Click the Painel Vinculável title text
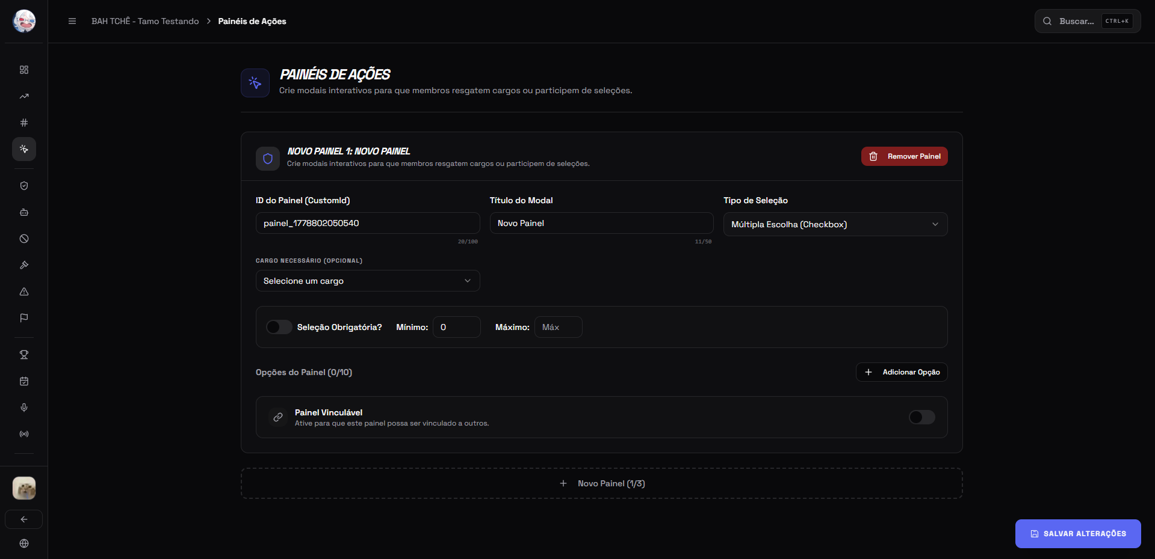Viewport: 1155px width, 559px height. [x=329, y=412]
